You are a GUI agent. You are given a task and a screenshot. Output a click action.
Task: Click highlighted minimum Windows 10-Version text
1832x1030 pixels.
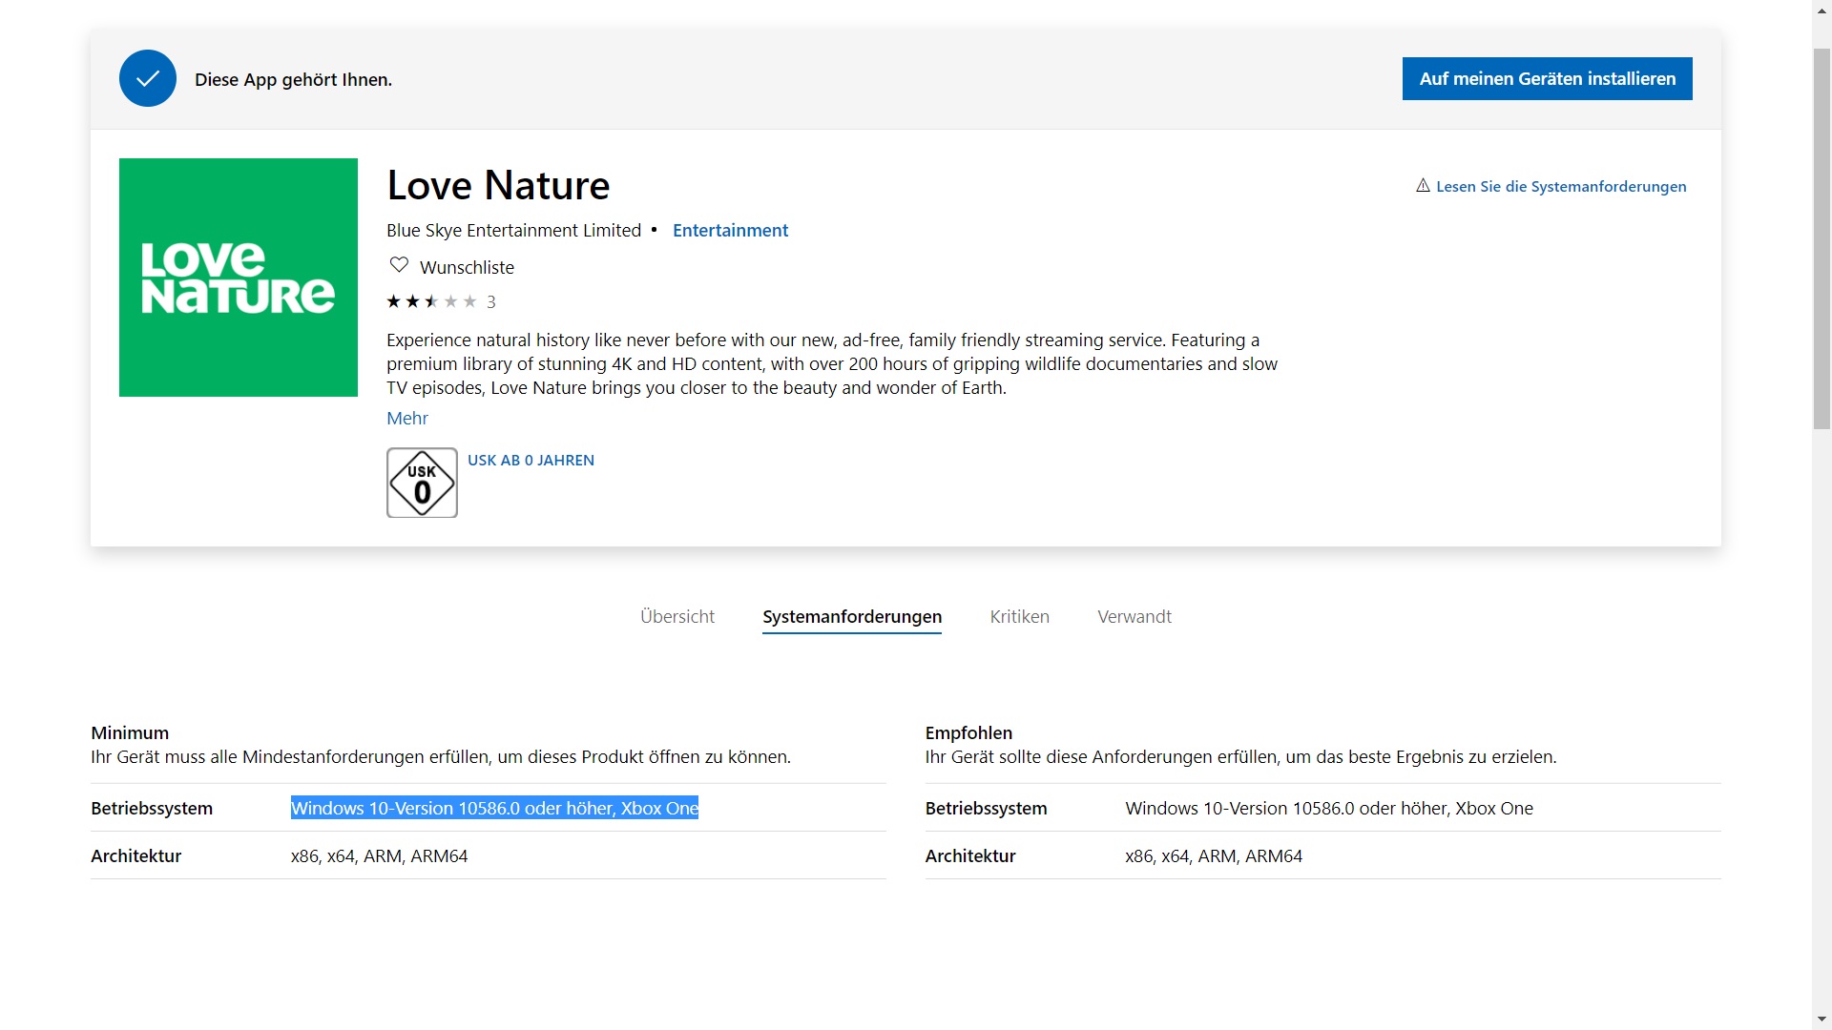point(494,808)
